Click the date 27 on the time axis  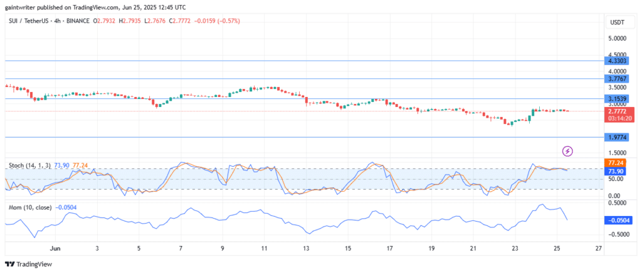tap(599, 248)
